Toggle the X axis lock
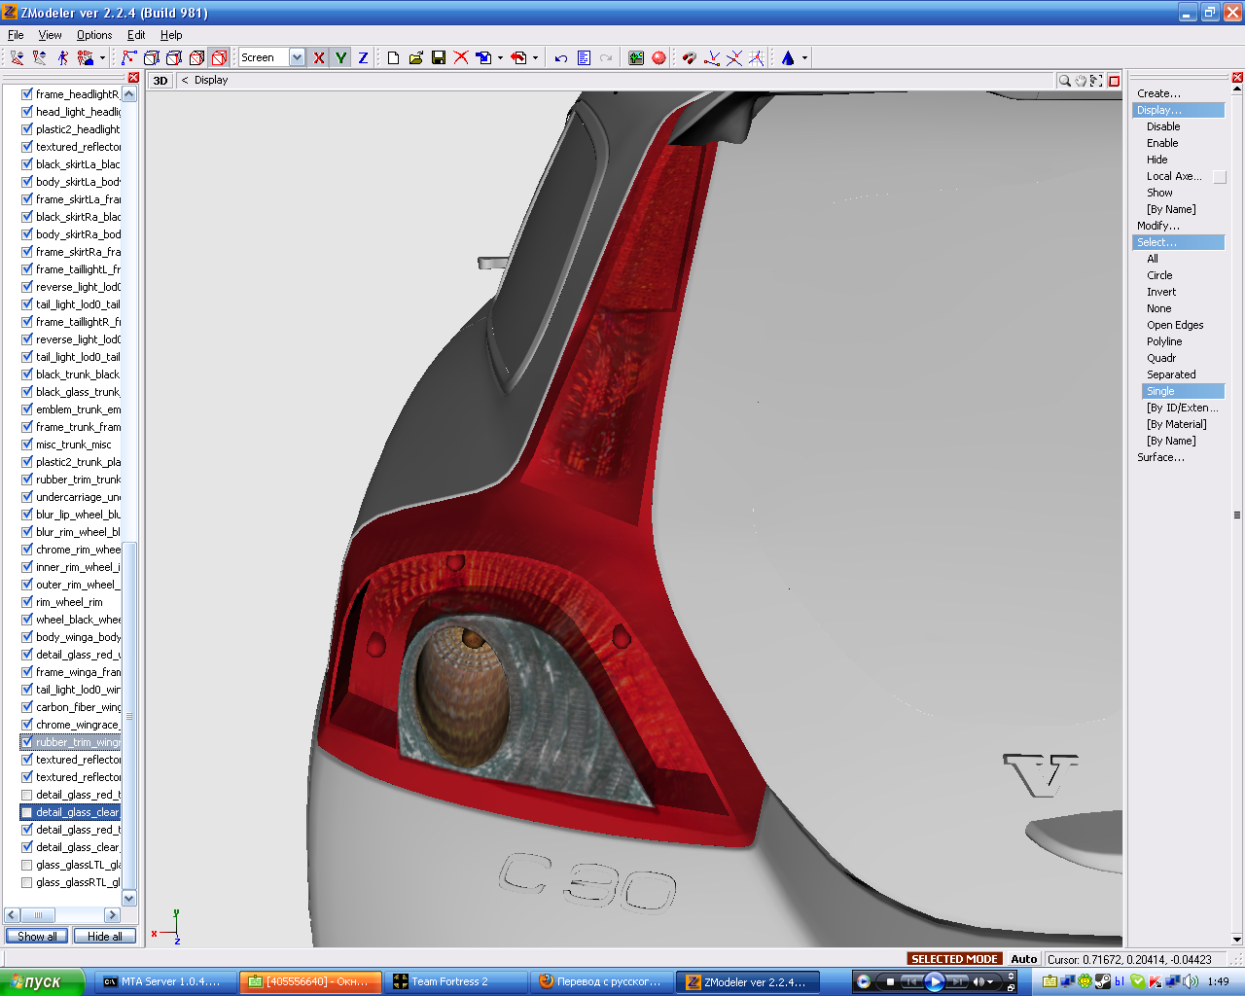 coord(319,58)
